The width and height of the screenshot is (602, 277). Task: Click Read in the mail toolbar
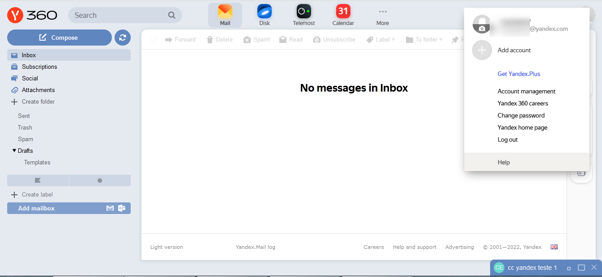coord(291,39)
